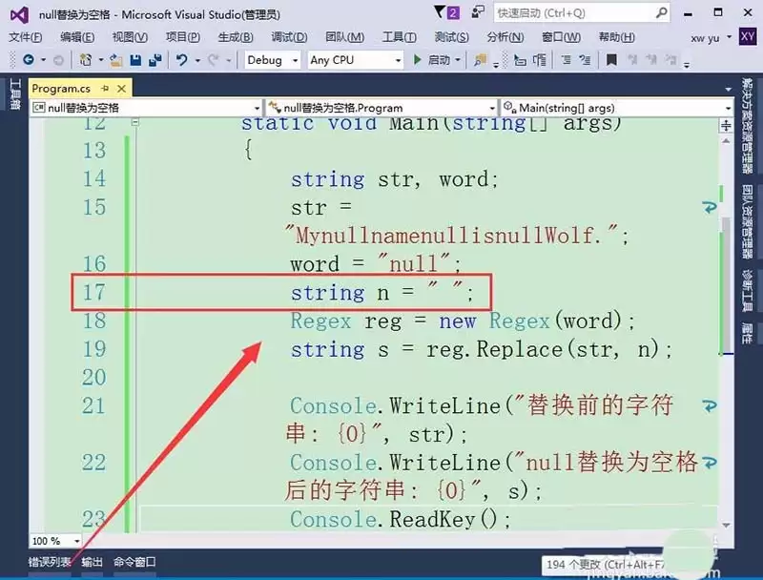
Task: Click the bookmark icon in toolbar
Action: point(611,59)
